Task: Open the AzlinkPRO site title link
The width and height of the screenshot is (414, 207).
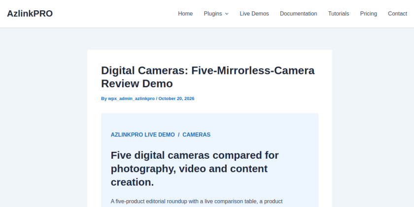Action: [x=30, y=14]
